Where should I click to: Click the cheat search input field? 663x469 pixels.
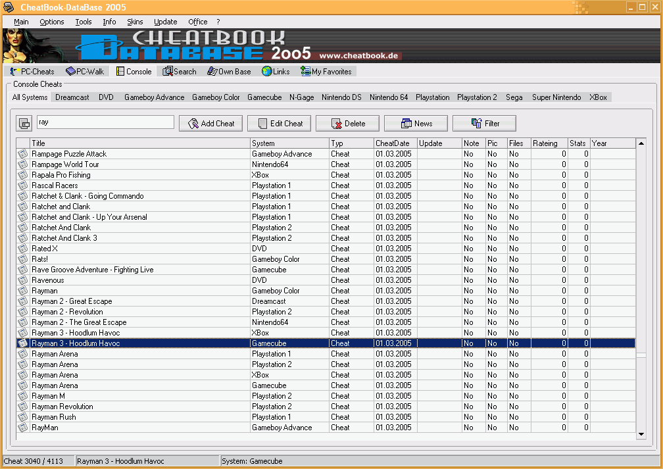(x=105, y=122)
